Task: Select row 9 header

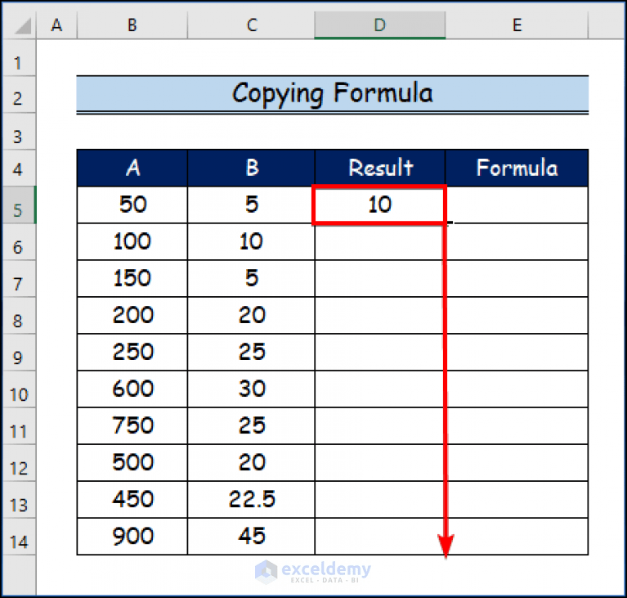Action: point(19,353)
